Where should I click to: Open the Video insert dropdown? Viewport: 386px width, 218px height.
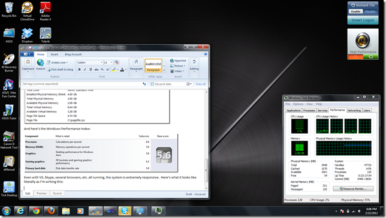click(177, 71)
